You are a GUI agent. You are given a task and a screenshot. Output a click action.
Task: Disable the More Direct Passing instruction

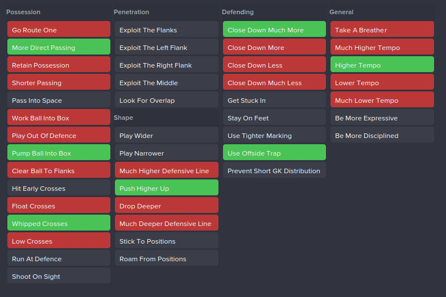(x=59, y=47)
